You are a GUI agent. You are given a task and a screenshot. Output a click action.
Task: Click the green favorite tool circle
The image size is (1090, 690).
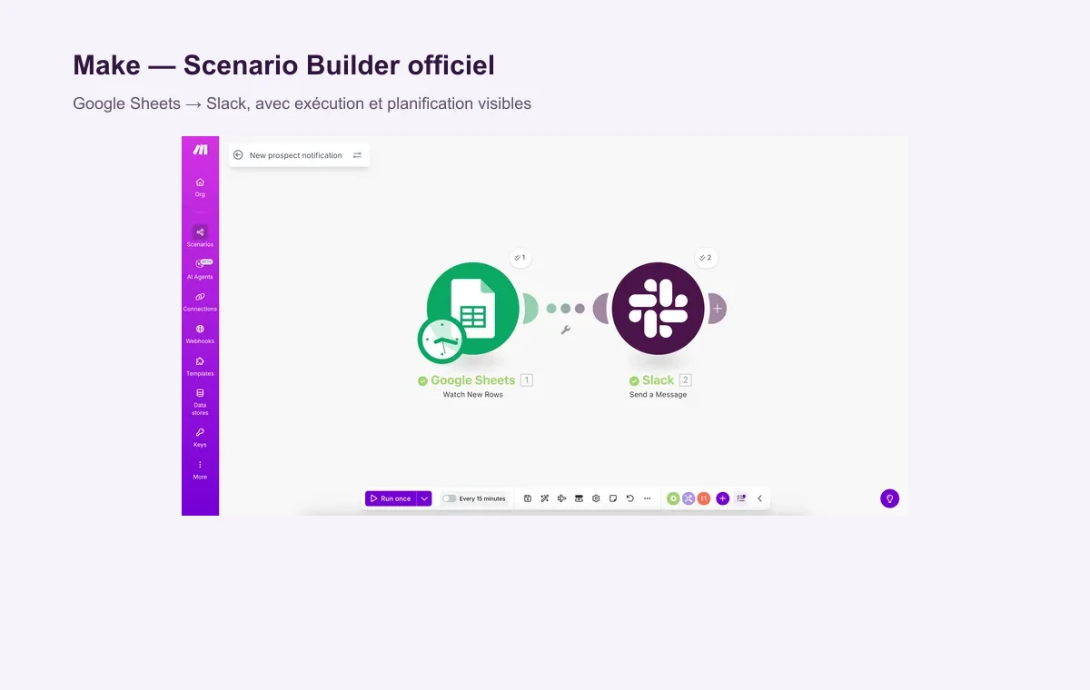[673, 498]
